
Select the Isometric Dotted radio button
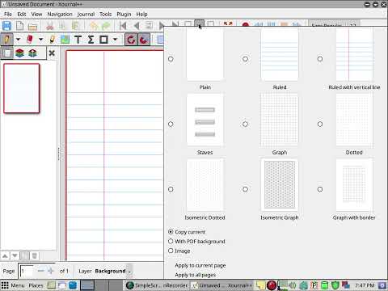click(x=171, y=189)
